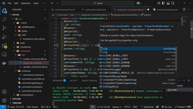The width and height of the screenshot is (193, 109).
Task: Open Remote Explorer view
Action: [x=4, y=54]
